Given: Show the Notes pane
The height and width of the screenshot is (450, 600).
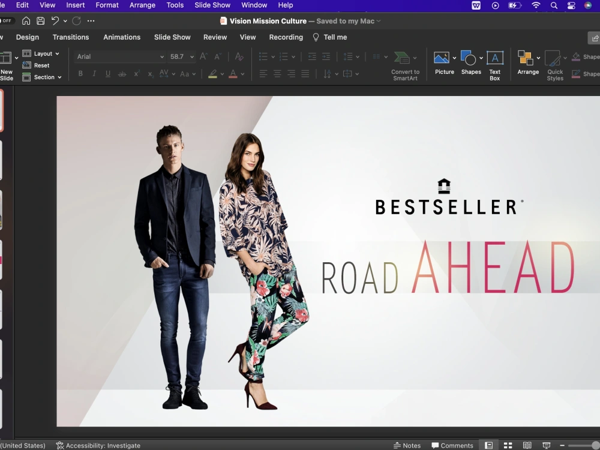Looking at the screenshot, I should 407,445.
